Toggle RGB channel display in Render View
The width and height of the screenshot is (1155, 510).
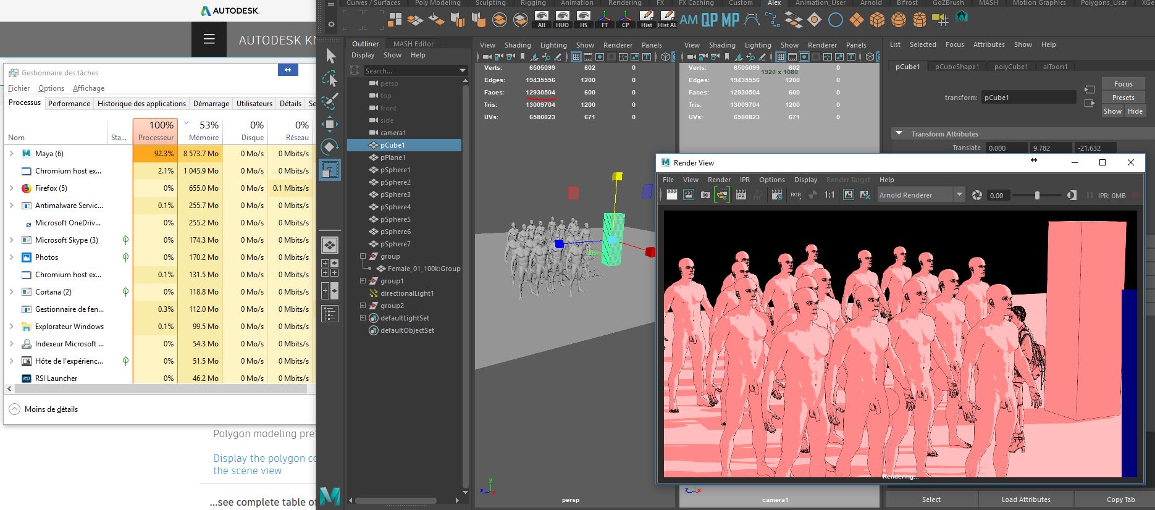(x=796, y=195)
